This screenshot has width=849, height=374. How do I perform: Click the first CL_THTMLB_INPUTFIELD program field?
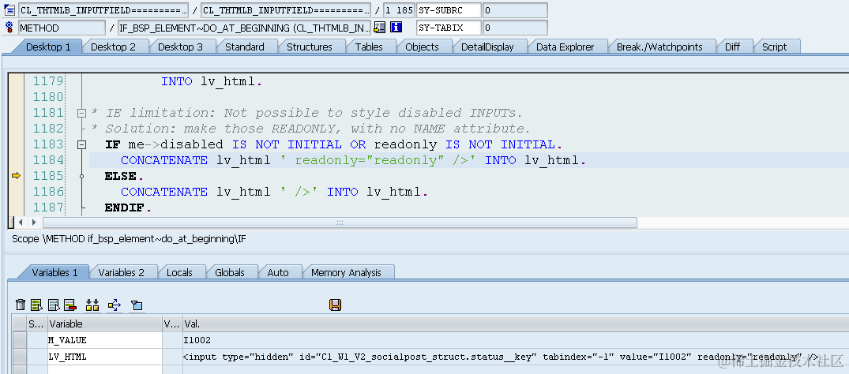[x=103, y=9]
